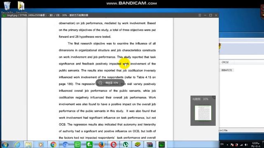Show hidden system tray icons arrow
264x148 pixels.
point(227,145)
